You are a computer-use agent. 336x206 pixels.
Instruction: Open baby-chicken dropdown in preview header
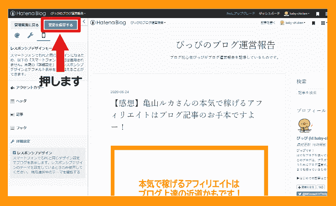(x=295, y=23)
